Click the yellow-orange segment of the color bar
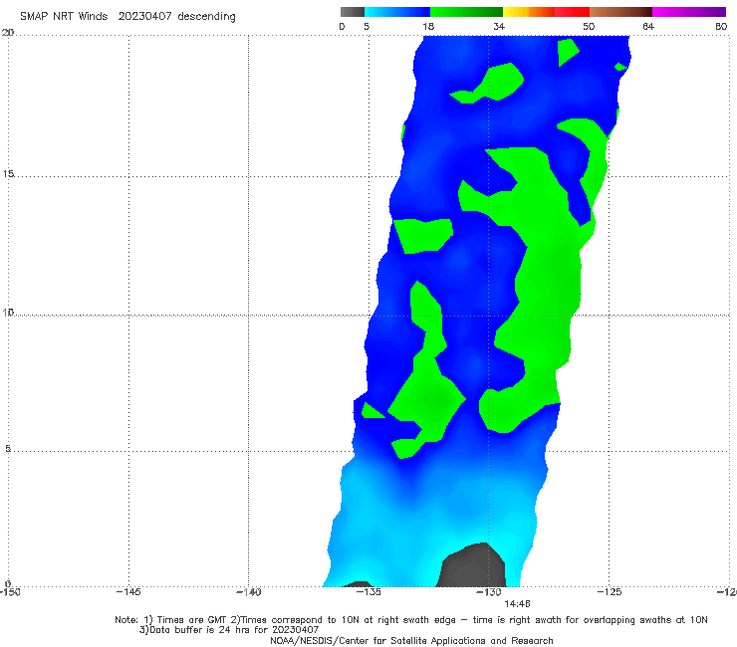 coord(529,12)
